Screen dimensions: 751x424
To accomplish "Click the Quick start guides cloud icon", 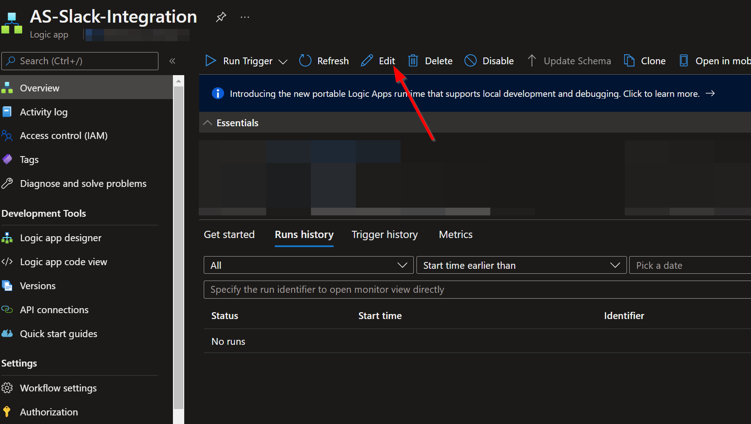I will [x=7, y=333].
